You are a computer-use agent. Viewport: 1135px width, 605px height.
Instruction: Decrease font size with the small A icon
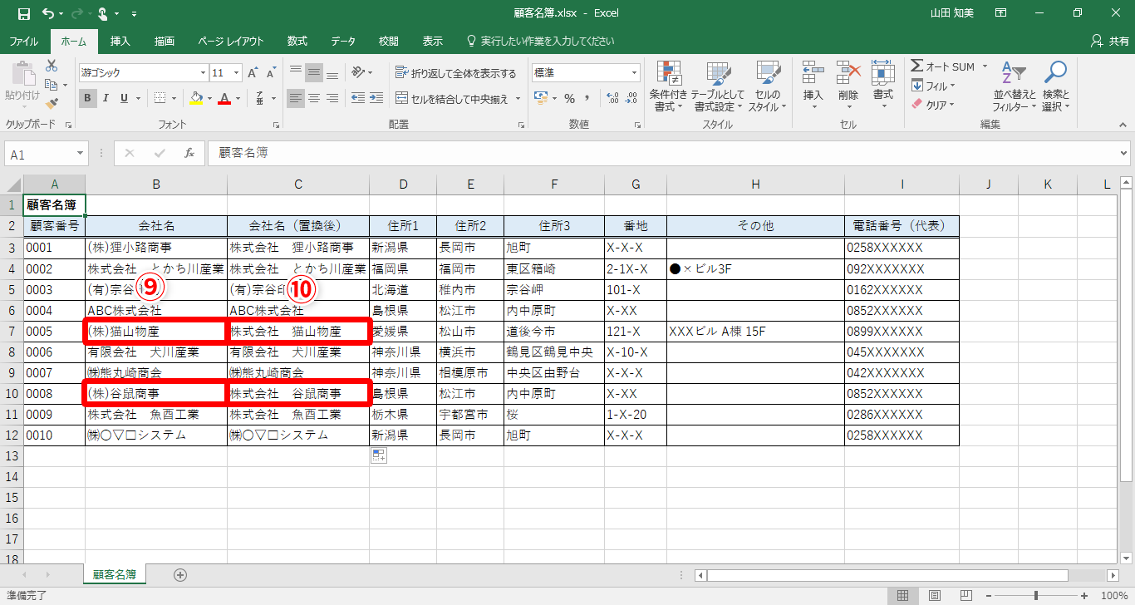coord(273,73)
